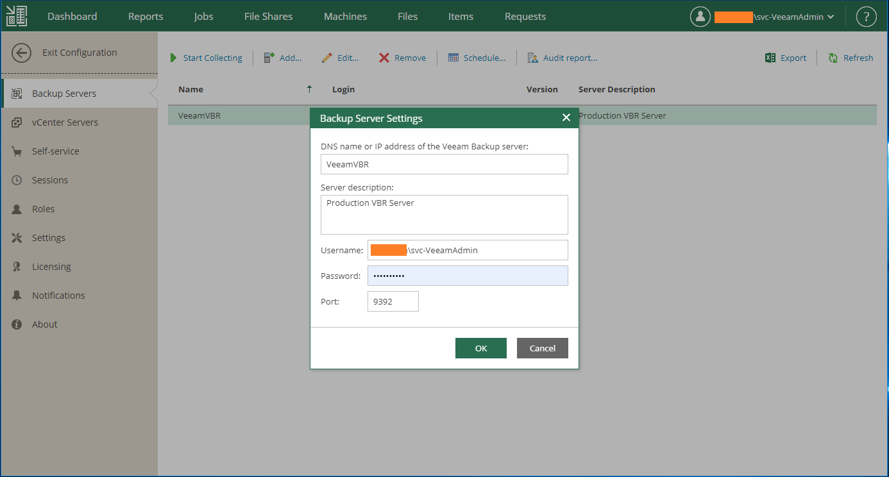Click the Notifications bell icon
Viewport: 889px width, 477px height.
pos(17,296)
